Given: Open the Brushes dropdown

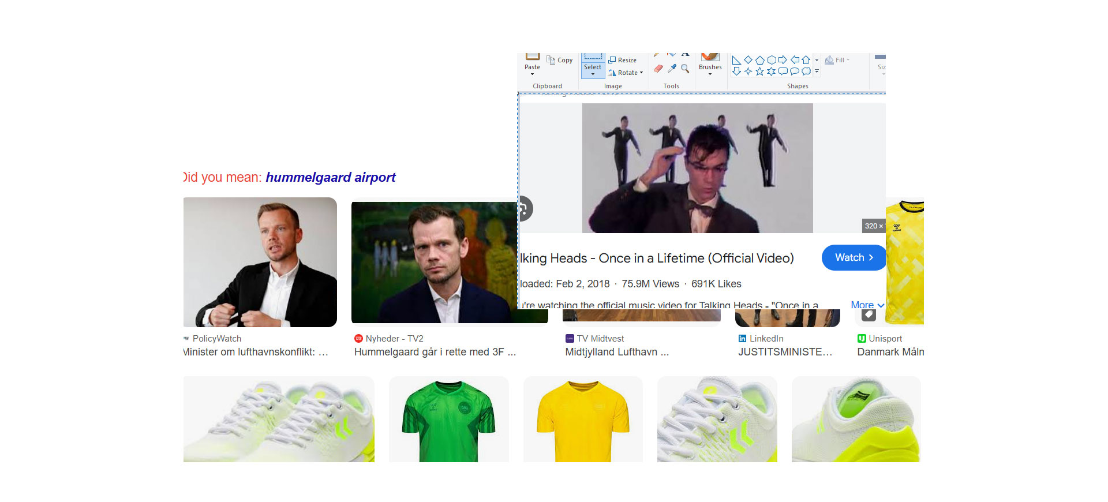Looking at the screenshot, I should click(710, 73).
